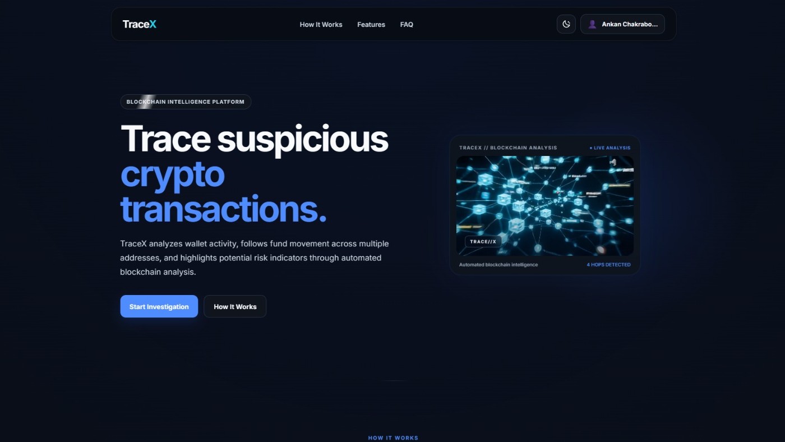
Task: Click the blockchain network preview image
Action: (x=545, y=206)
